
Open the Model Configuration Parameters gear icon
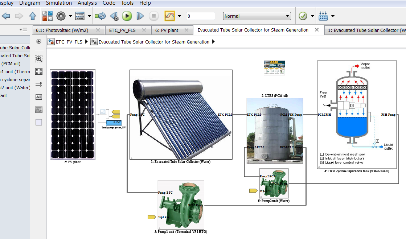click(x=61, y=16)
